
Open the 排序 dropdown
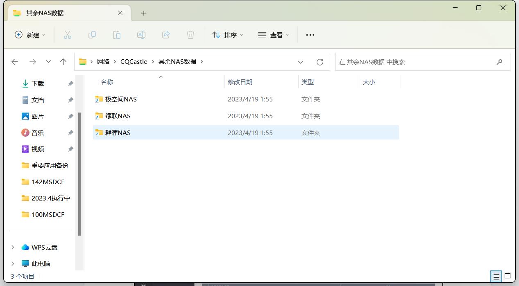click(x=228, y=35)
